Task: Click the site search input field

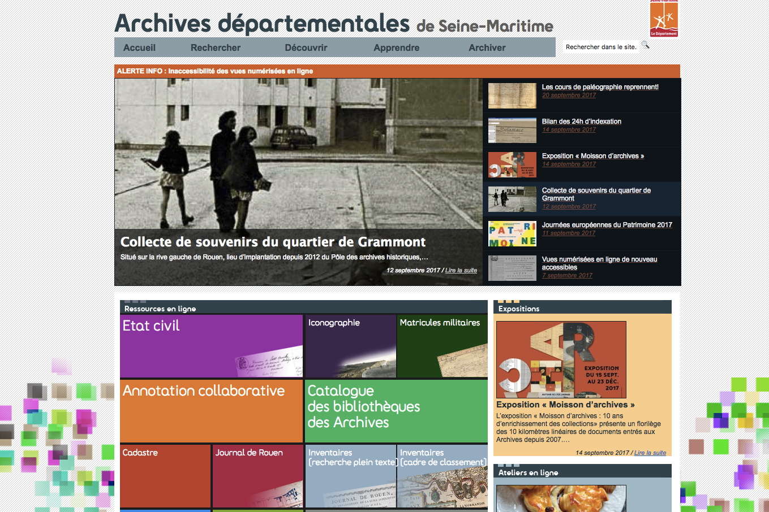Action: pyautogui.click(x=602, y=47)
